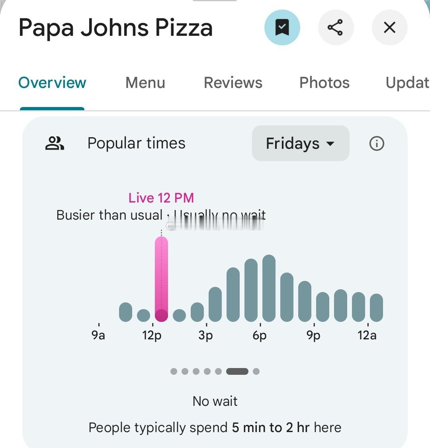
Task: Expand the Fridays day dropdown
Action: click(x=301, y=143)
